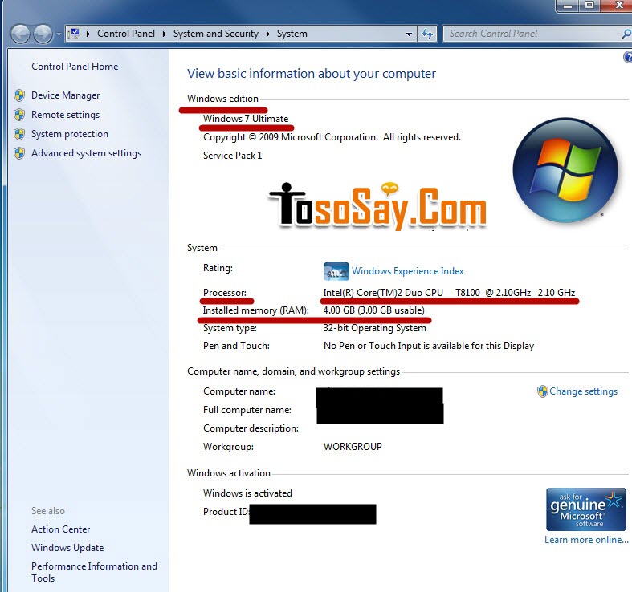This screenshot has width=632, height=592.
Task: Click the address bar refresh button
Action: pyautogui.click(x=427, y=34)
